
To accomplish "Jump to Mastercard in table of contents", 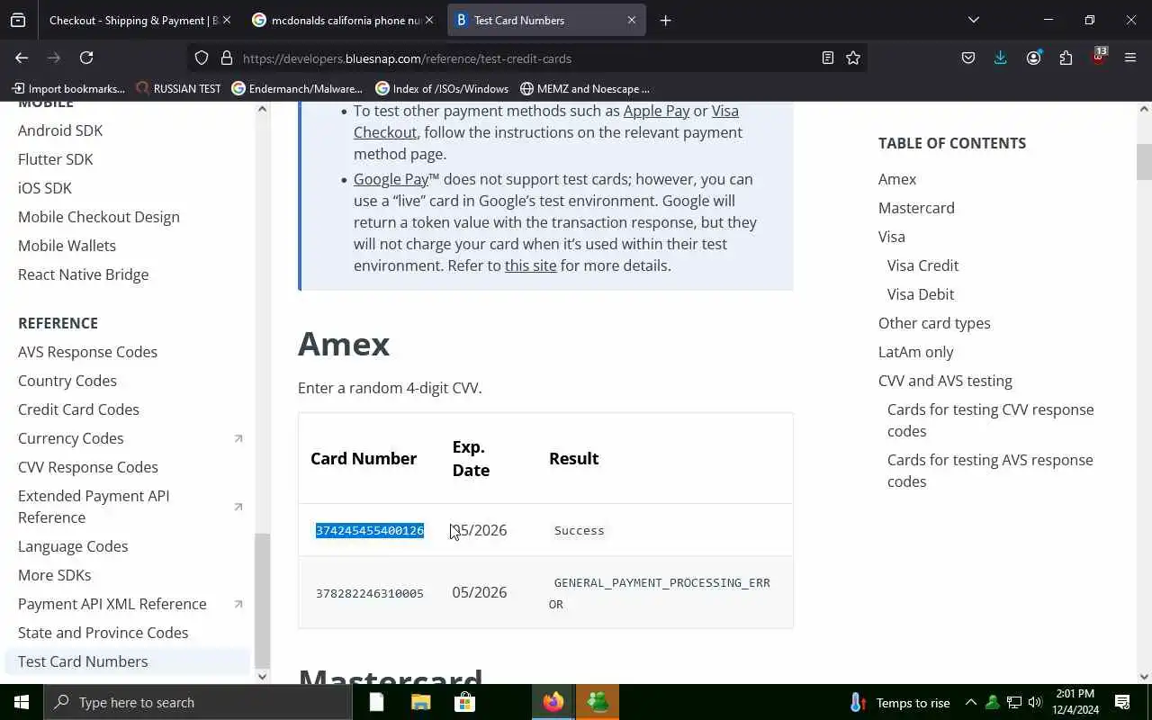I will click(x=916, y=208).
